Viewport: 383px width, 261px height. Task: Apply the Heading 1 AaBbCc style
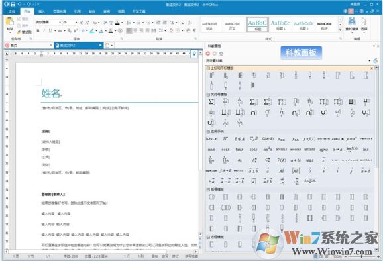(280, 25)
